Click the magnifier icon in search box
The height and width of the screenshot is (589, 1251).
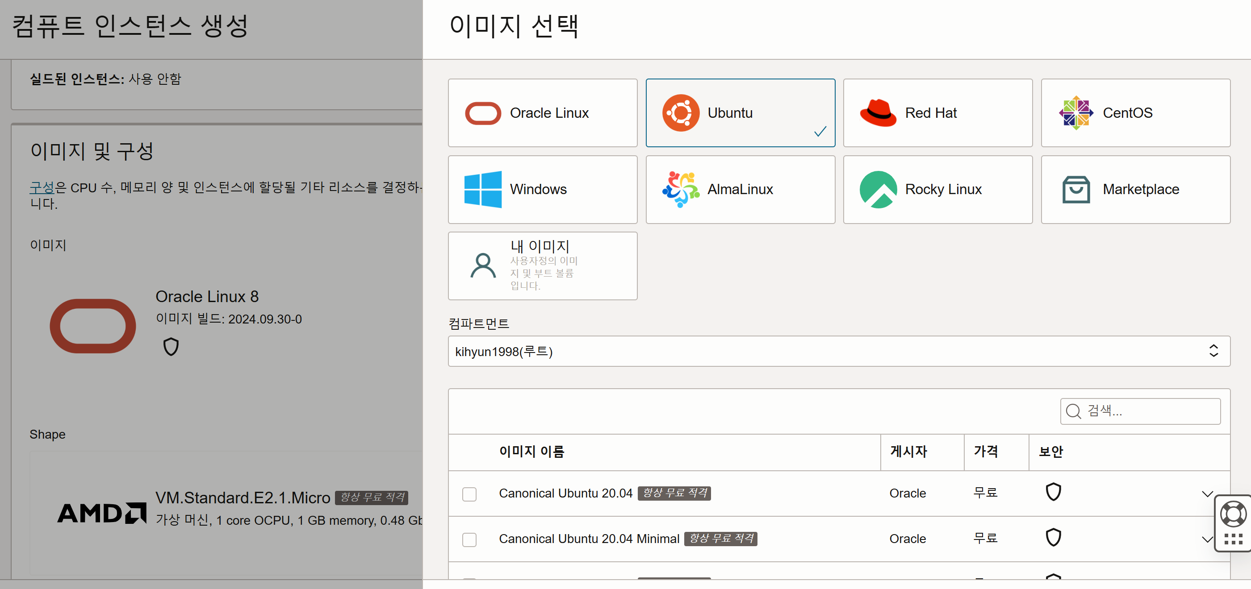click(1073, 411)
